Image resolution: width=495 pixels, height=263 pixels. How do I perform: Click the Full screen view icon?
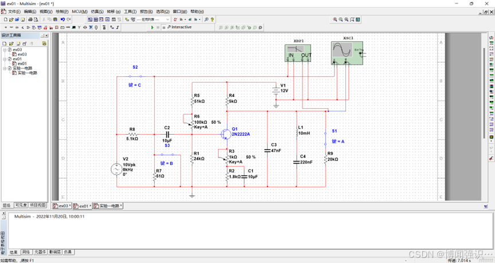[x=357, y=19]
